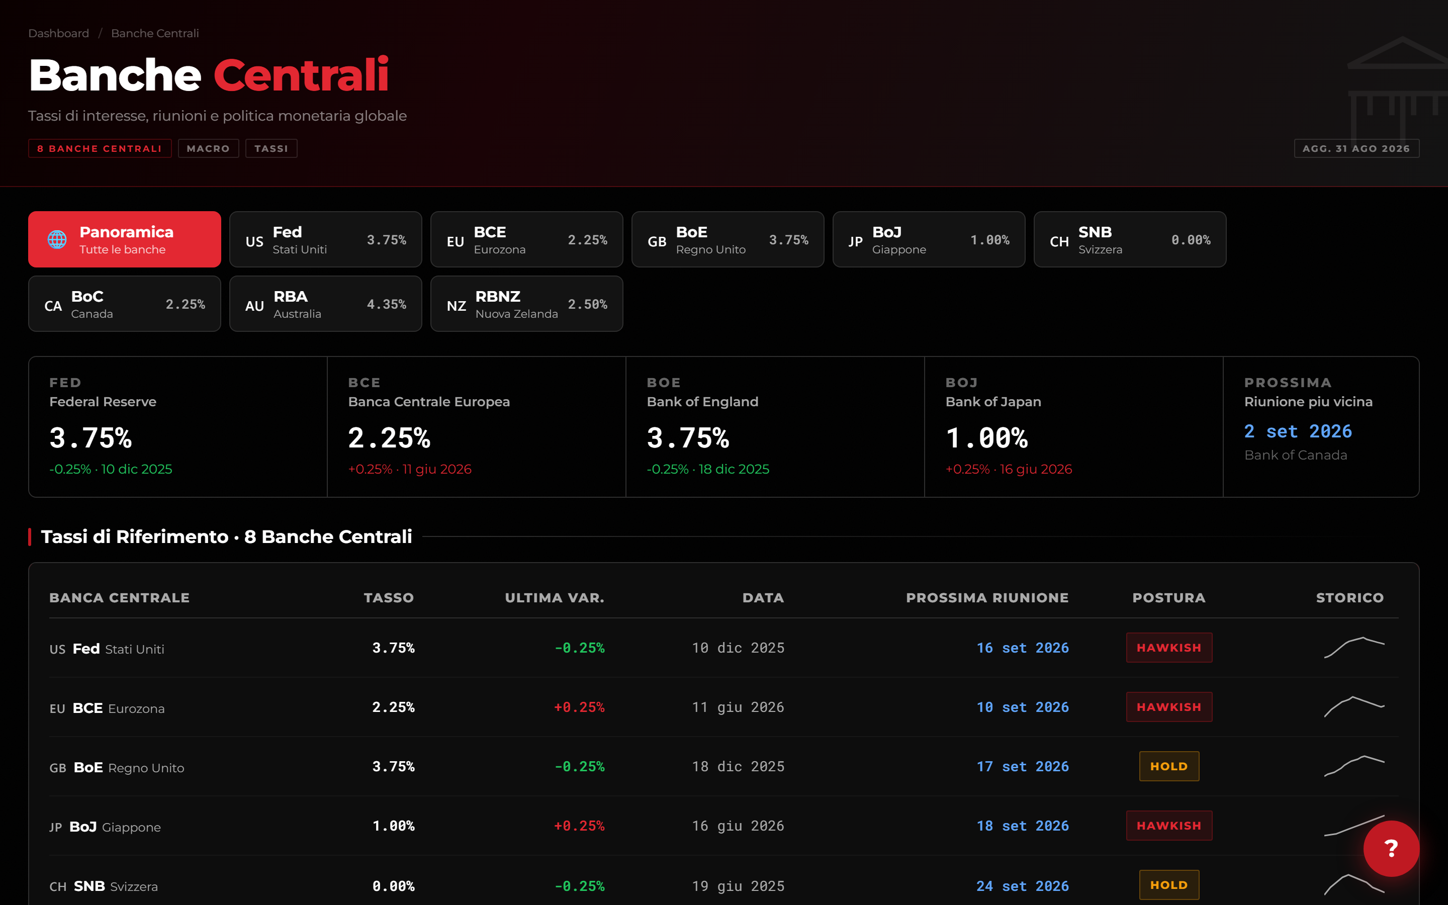Click the SNB 0.00% rate in the table
1448x905 pixels.
[393, 886]
